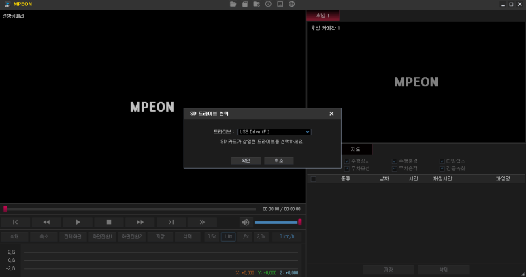Screen dimensions: 526x277
Task: Click the SD card icon in title bar
Action: point(245,4)
